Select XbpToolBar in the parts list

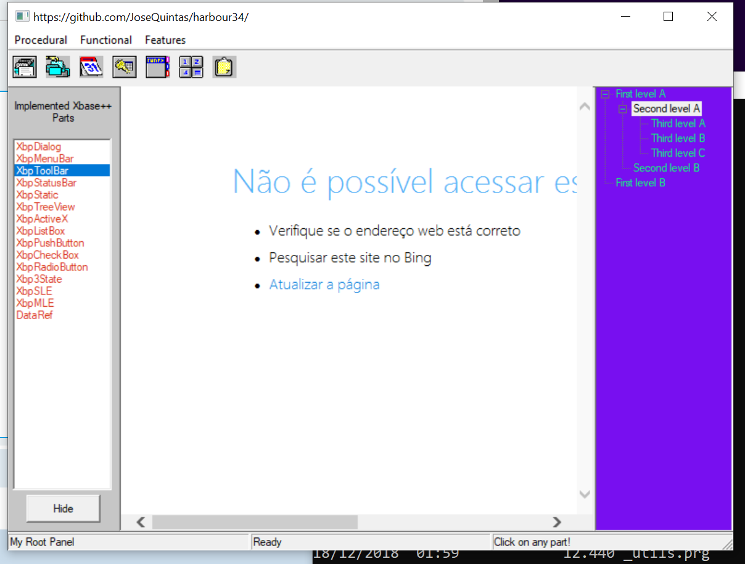click(x=62, y=171)
